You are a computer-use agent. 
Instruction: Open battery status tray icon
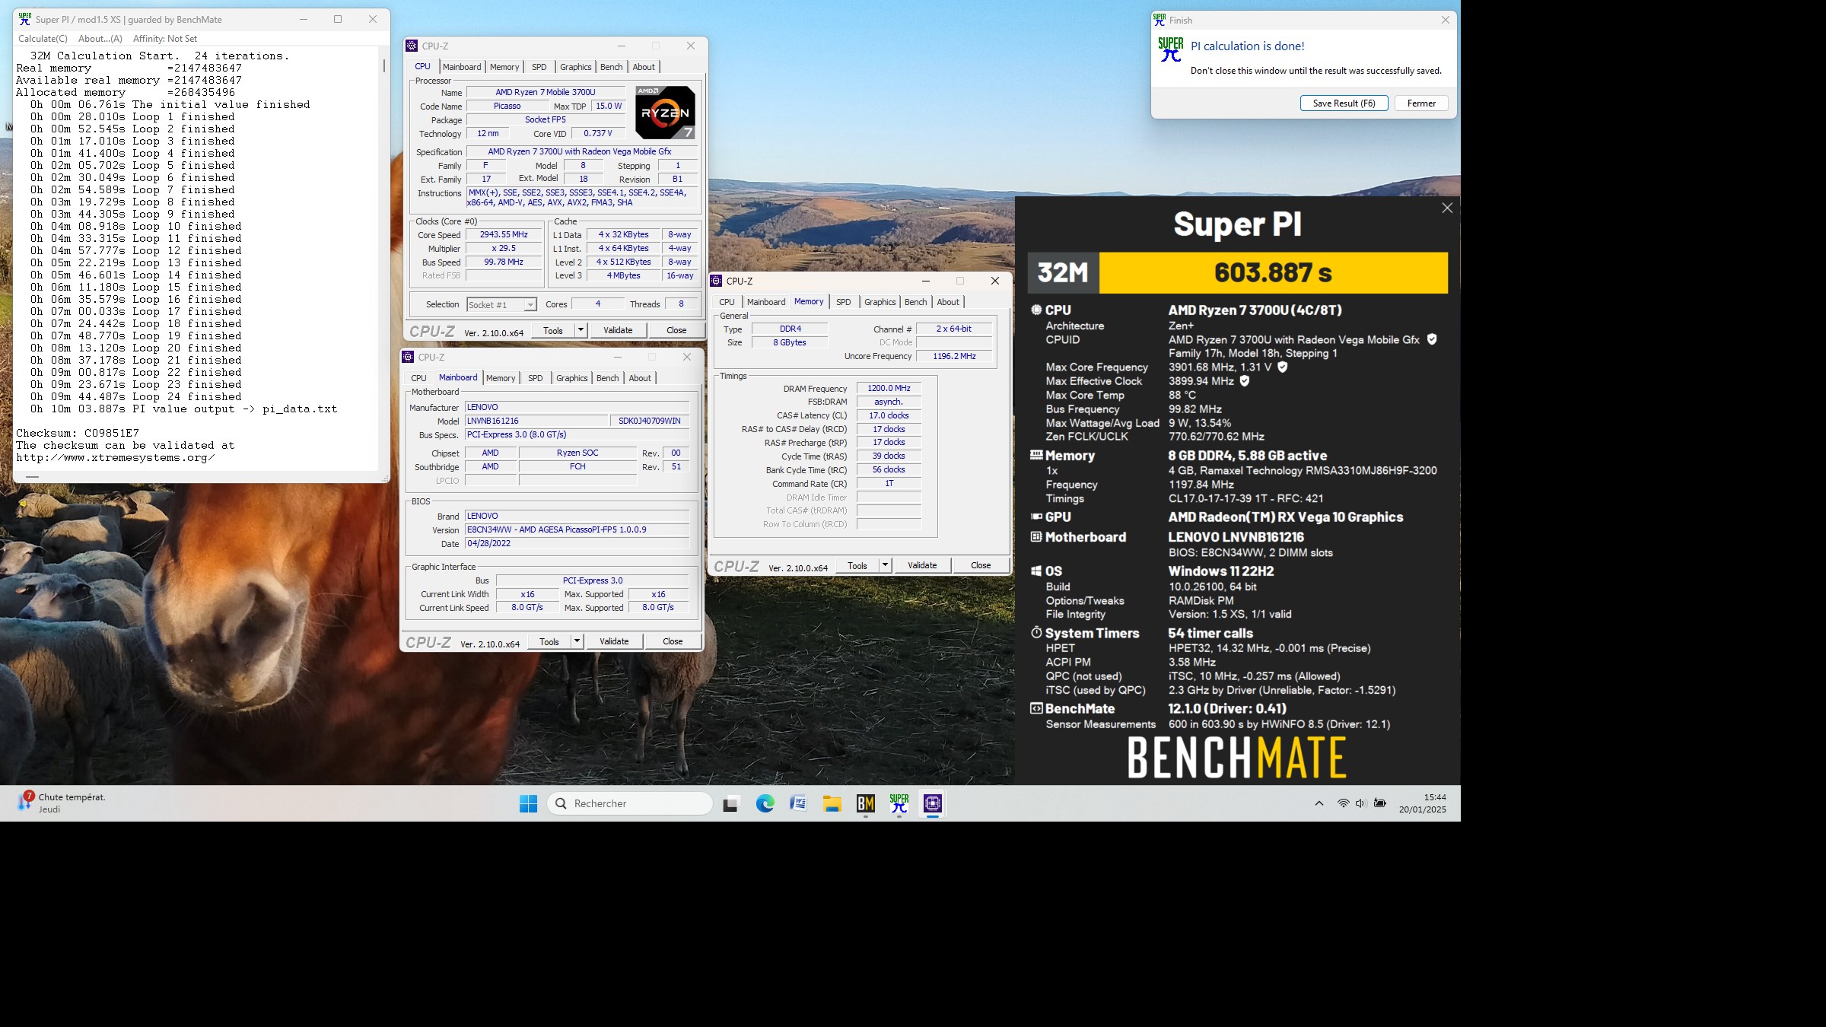pyautogui.click(x=1379, y=803)
